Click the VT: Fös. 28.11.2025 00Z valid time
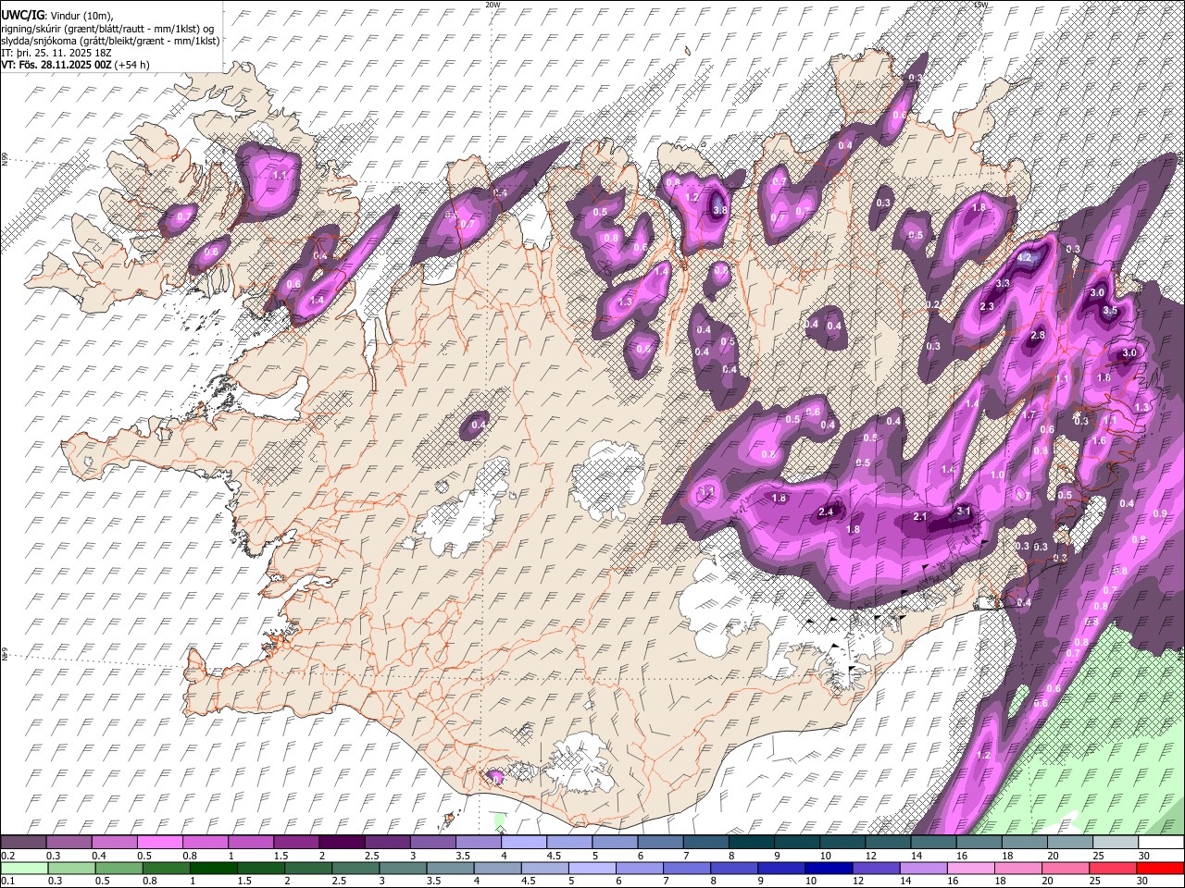Screen dimensions: 1185x888 point(75,65)
